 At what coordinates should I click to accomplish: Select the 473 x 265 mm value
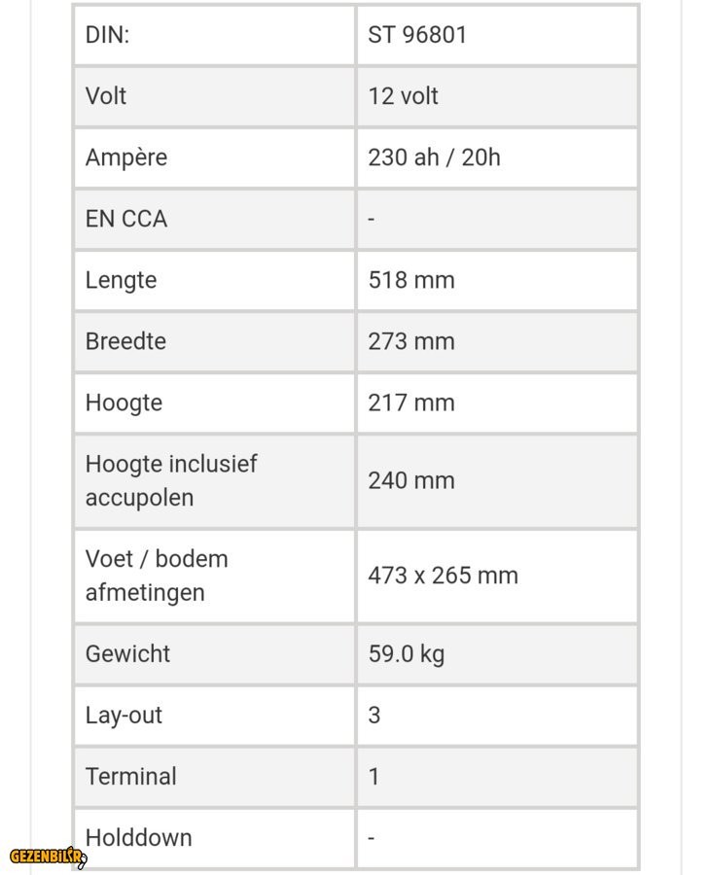coord(443,576)
